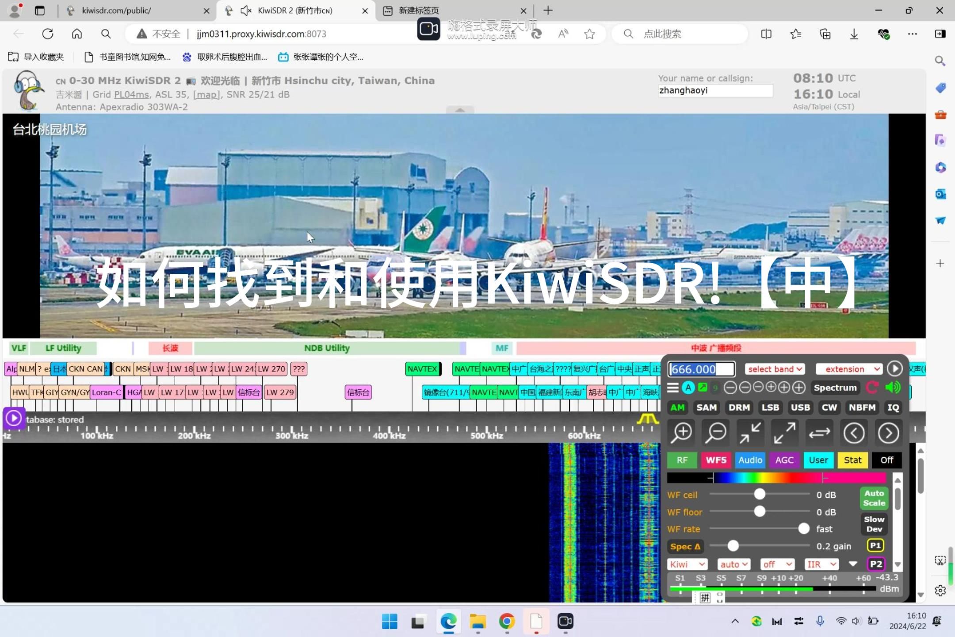Page the waterfall right with circle arrow
Screen dimensions: 955x637
click(x=888, y=433)
